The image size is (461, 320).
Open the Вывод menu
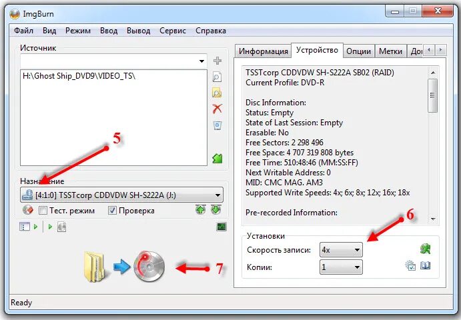tap(139, 31)
